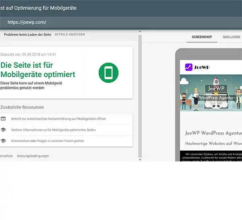The image size is (242, 220).
Task: Click the scroll down arrow of results panel
Action: click(140, 159)
